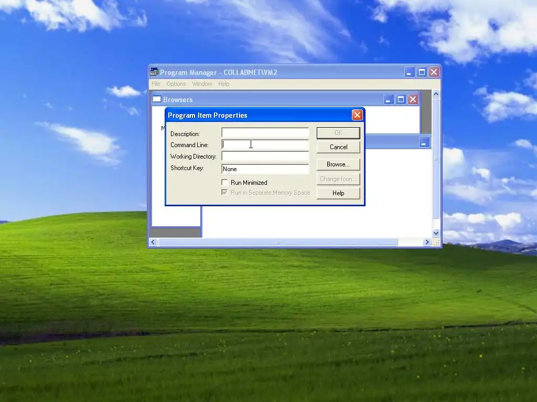Screen dimensions: 537x402
Task: Click the Program Manager title bar icon
Action: [154, 72]
